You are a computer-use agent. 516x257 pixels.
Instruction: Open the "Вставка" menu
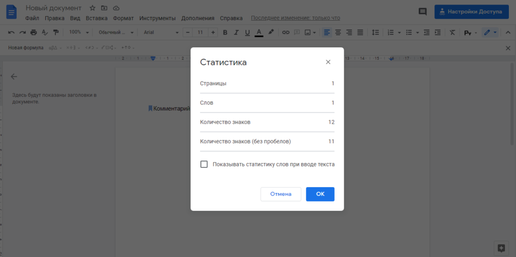(x=96, y=18)
